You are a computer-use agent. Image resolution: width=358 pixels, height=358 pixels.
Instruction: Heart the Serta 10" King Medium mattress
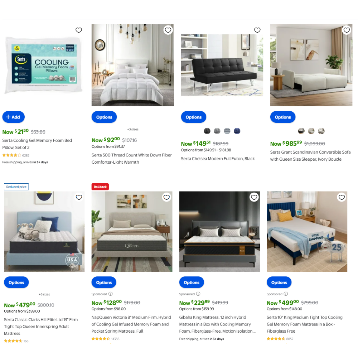tap(342, 197)
